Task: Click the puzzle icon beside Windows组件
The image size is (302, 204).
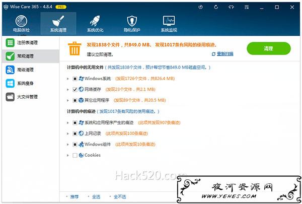Action: (x=81, y=144)
